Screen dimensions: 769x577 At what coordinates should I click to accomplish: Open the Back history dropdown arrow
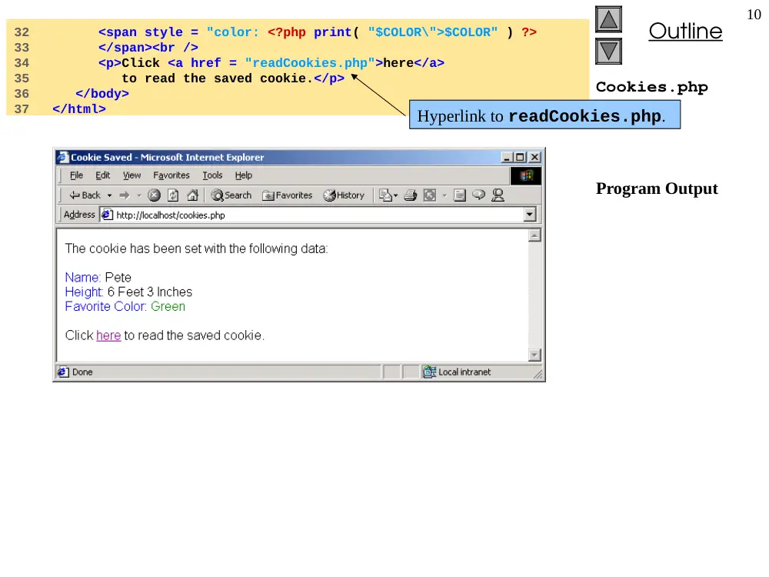click(x=109, y=195)
